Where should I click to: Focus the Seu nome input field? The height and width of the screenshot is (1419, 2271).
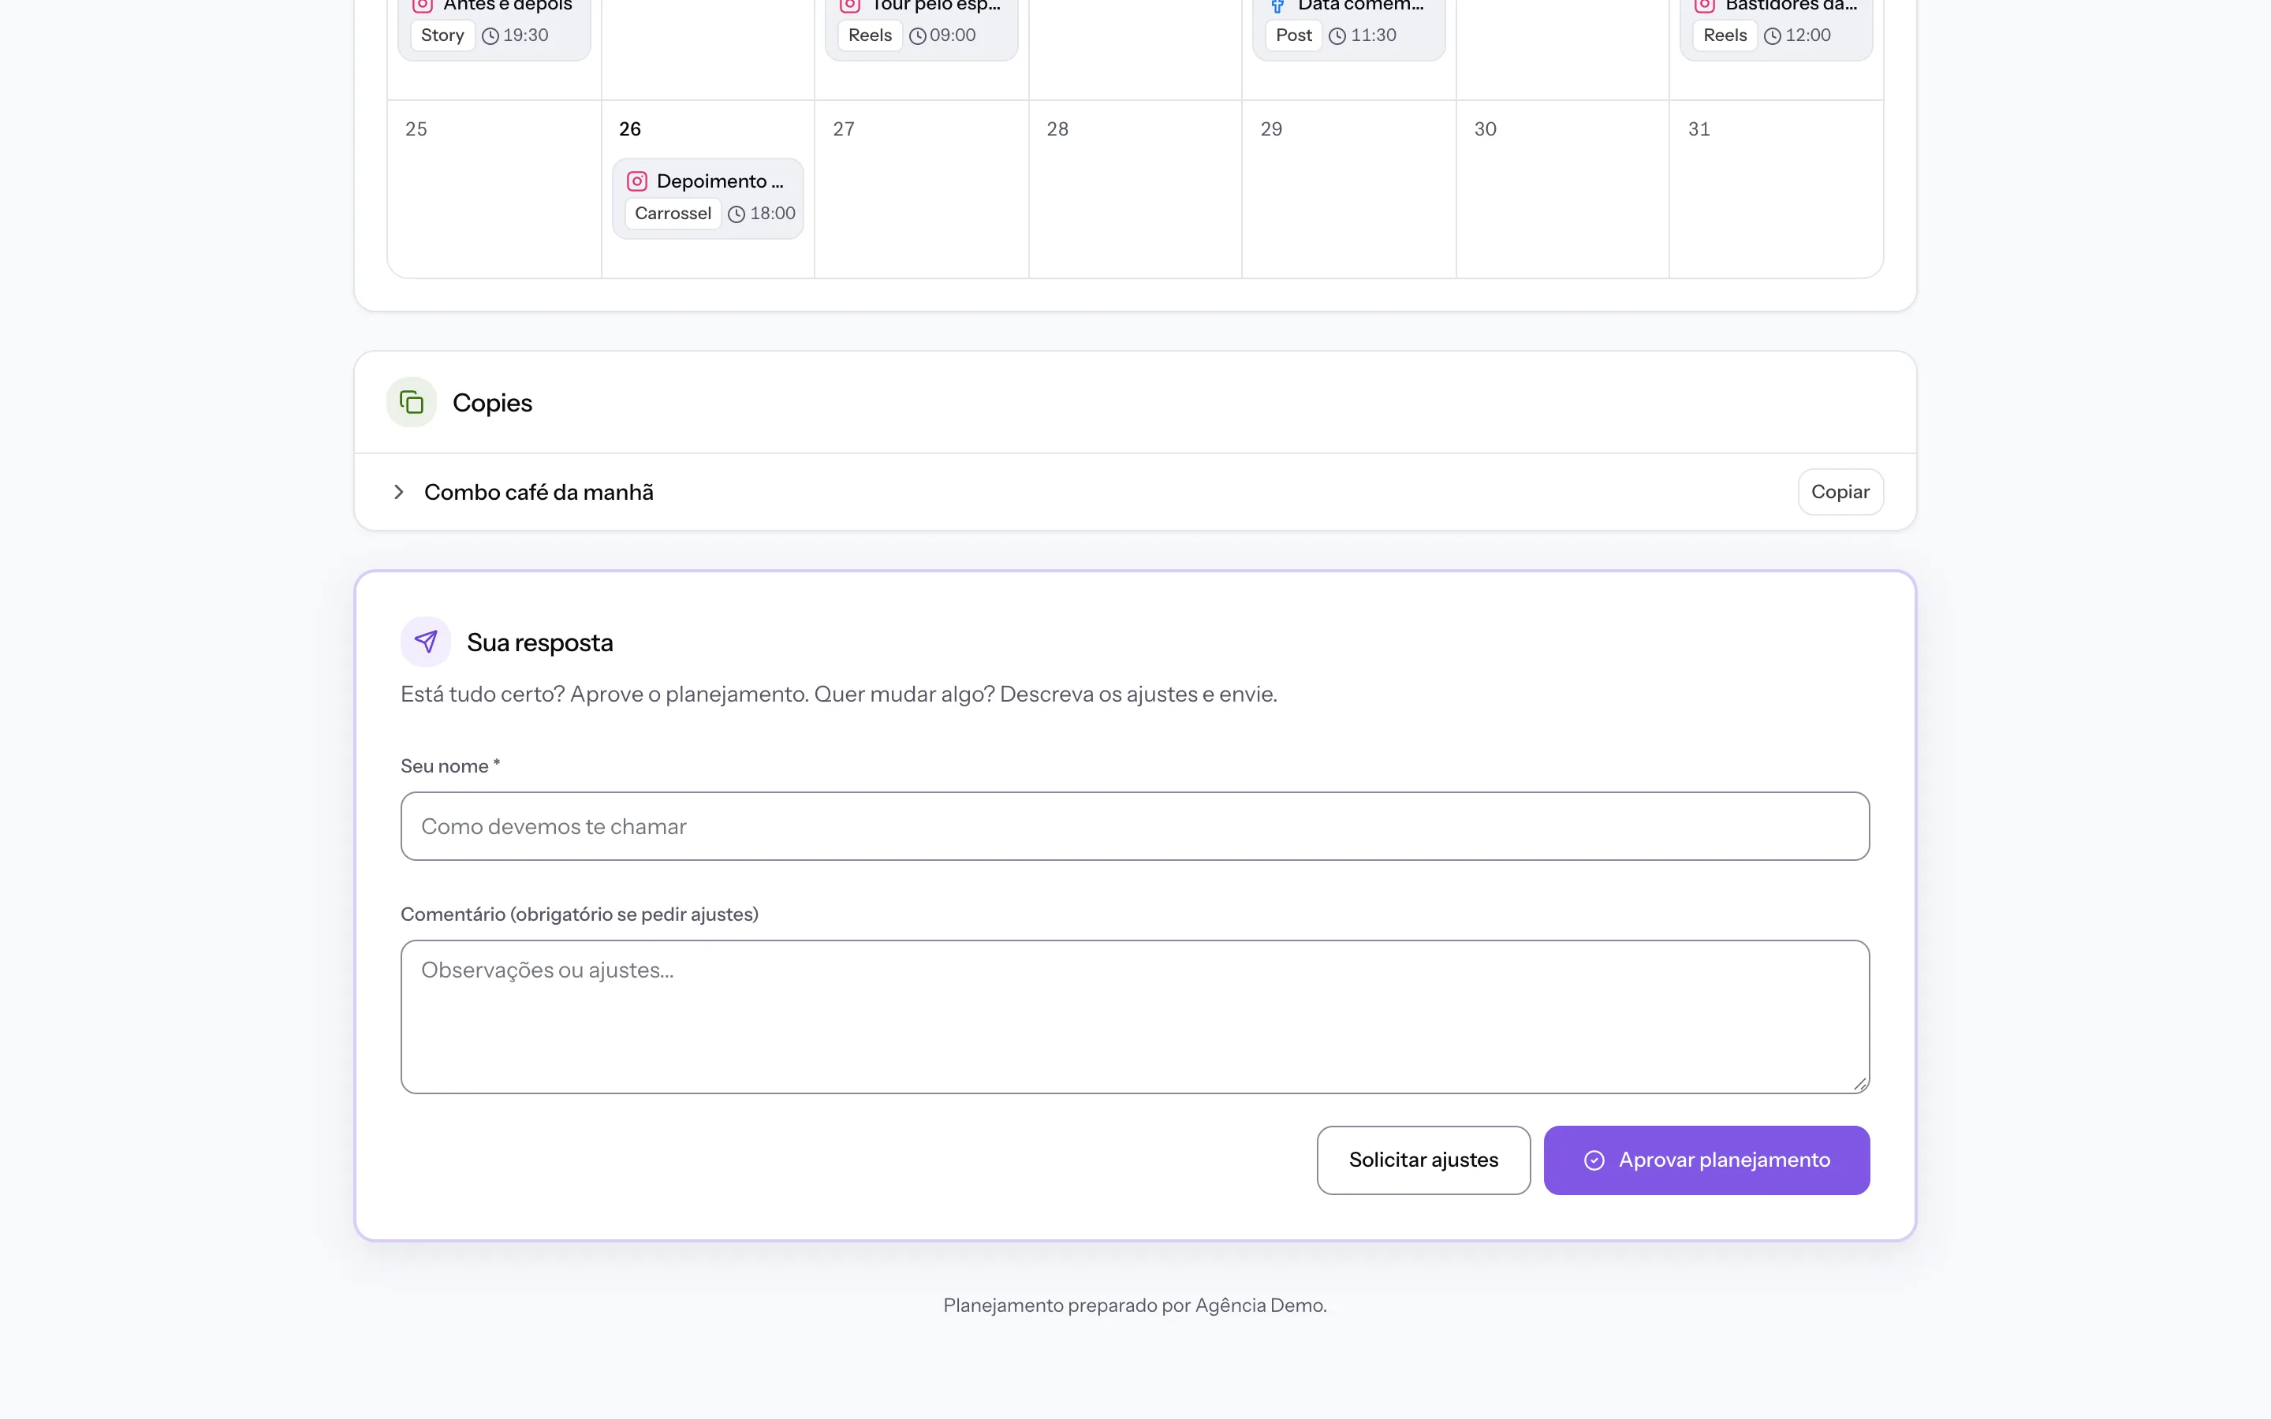[1135, 826]
